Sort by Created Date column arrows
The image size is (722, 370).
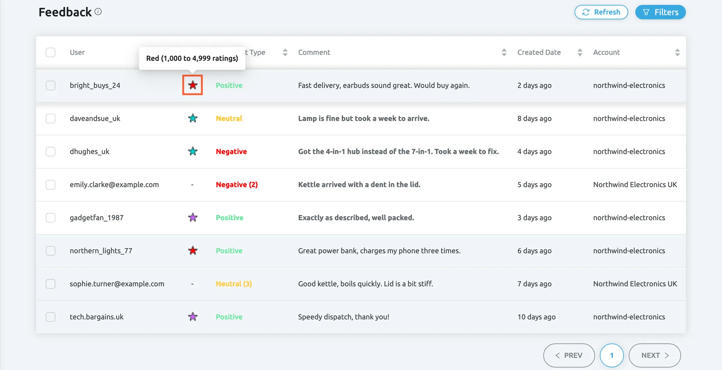580,53
